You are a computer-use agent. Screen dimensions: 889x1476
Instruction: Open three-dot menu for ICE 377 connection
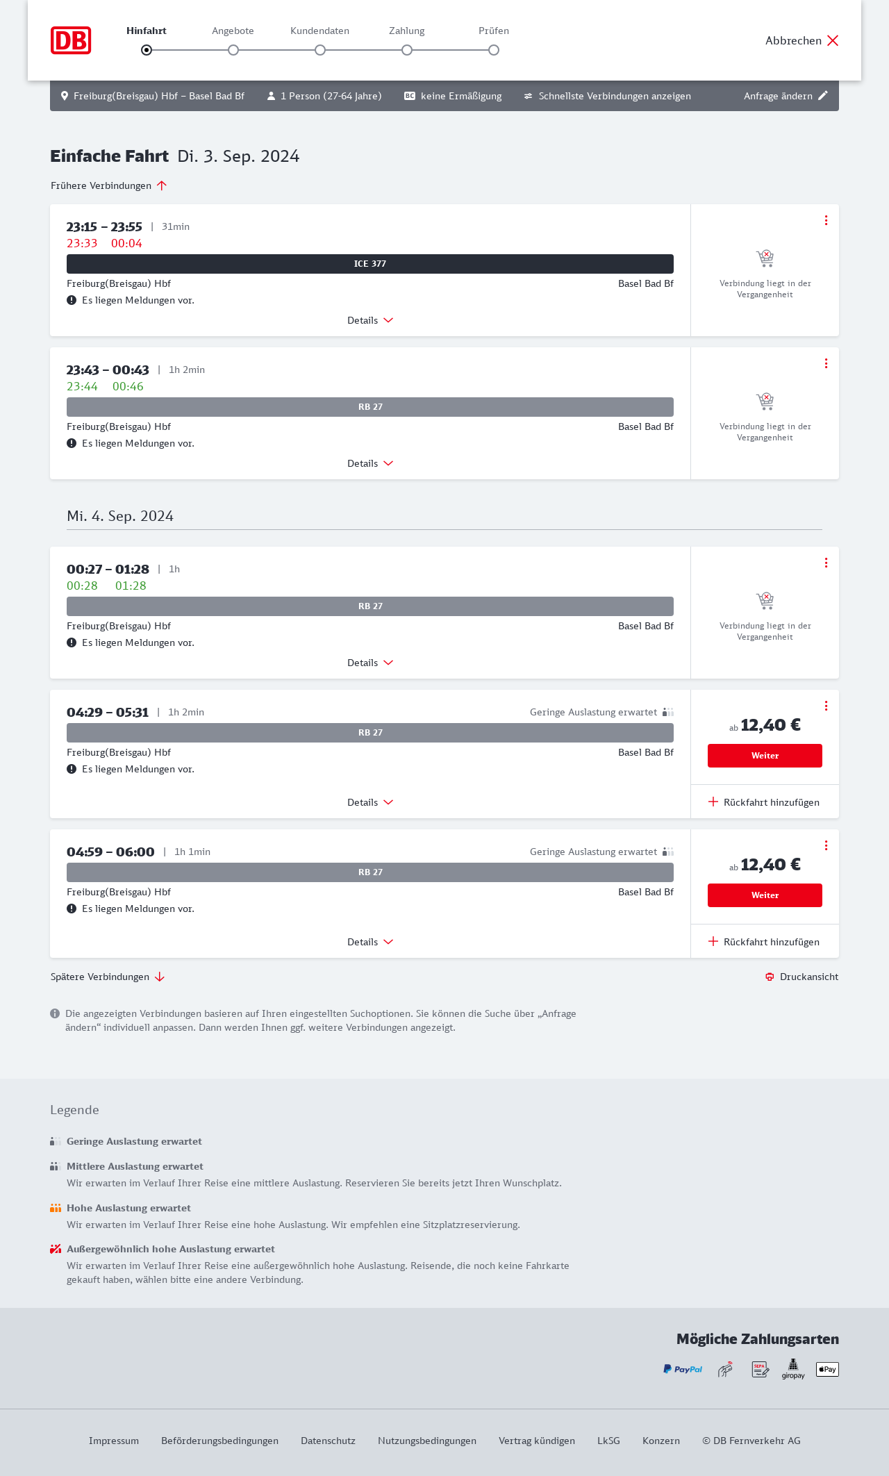tap(826, 220)
